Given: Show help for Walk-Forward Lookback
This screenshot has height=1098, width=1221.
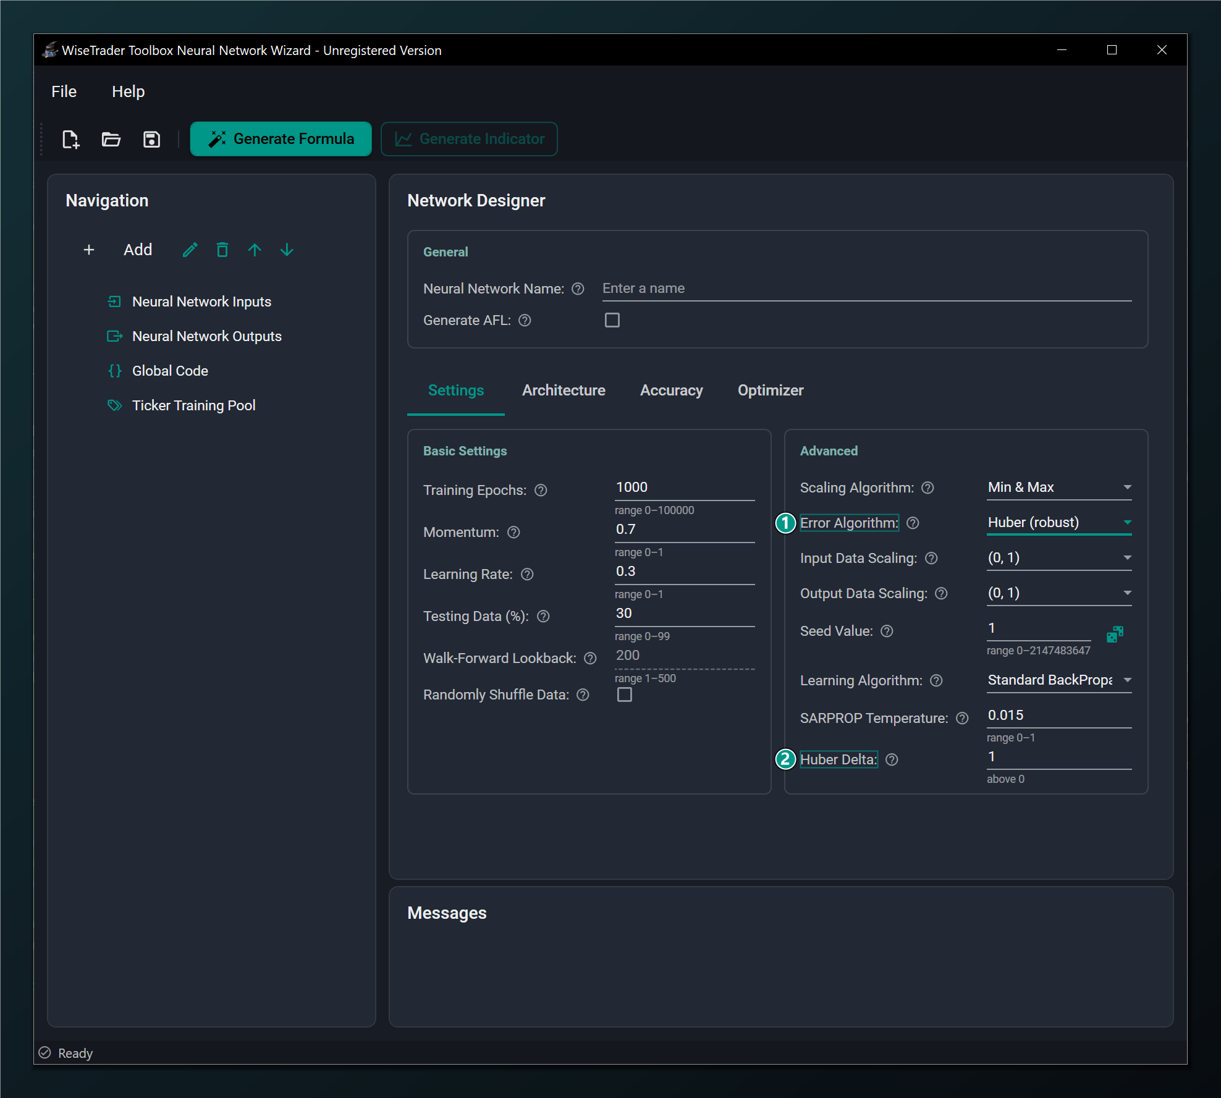Looking at the screenshot, I should click(x=590, y=658).
